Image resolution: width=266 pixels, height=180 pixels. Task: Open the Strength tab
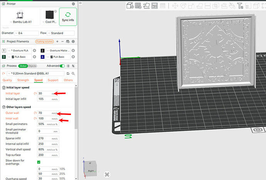23,80
